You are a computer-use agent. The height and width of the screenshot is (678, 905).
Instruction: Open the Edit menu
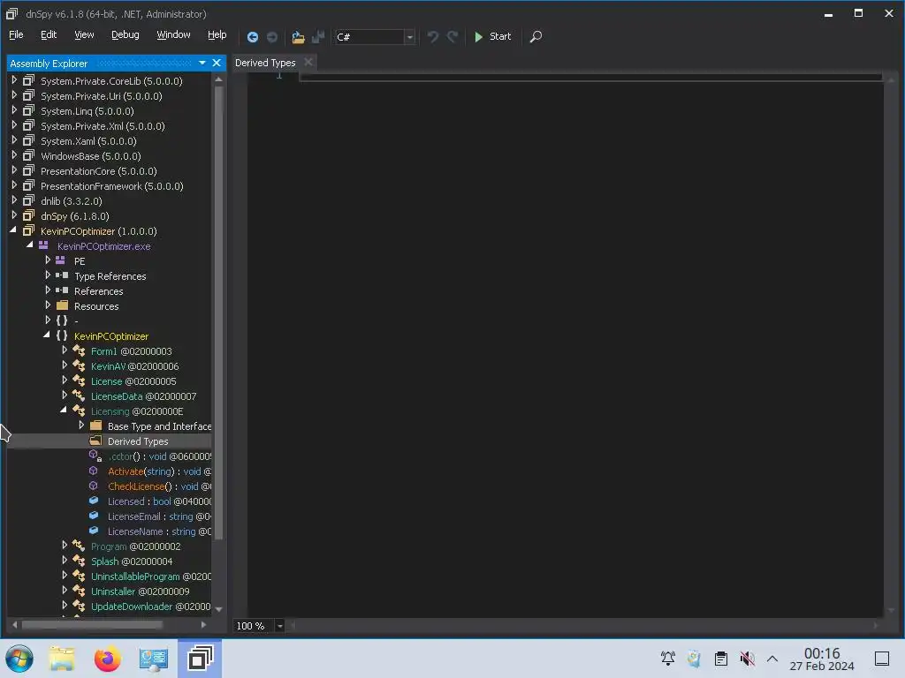point(49,34)
